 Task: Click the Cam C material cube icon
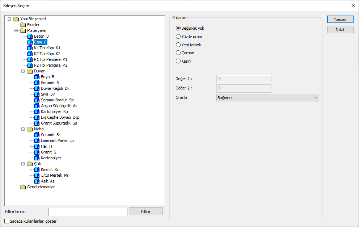pyautogui.click(x=30, y=42)
